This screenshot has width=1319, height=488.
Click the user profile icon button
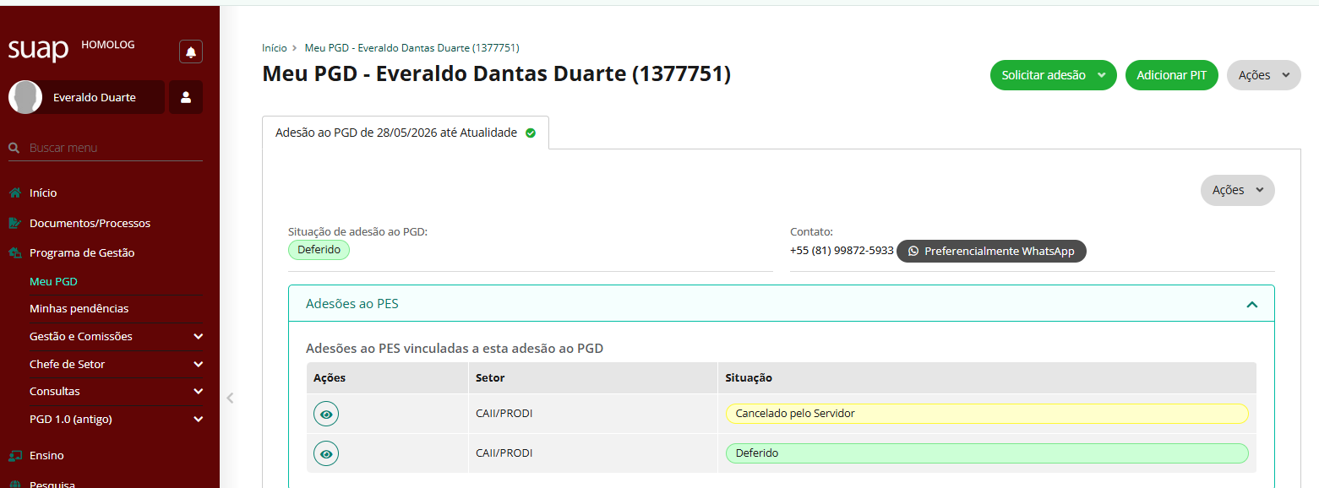[186, 97]
